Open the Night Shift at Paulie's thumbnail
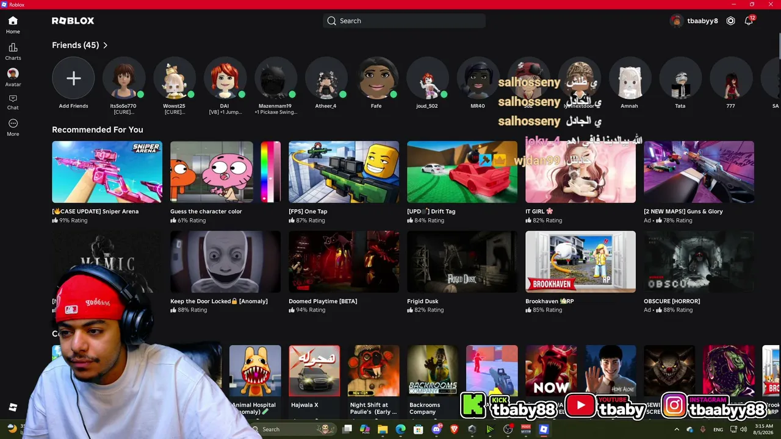This screenshot has width=781, height=439. click(373, 371)
